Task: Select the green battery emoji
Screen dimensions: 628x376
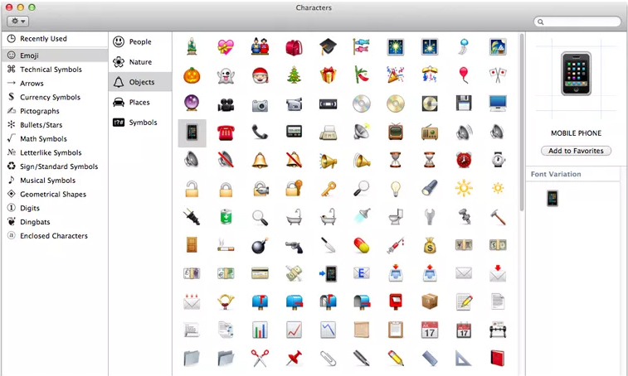Action: tap(226, 217)
